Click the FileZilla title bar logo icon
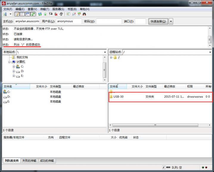This screenshot has height=172, width=214. tap(4, 3)
